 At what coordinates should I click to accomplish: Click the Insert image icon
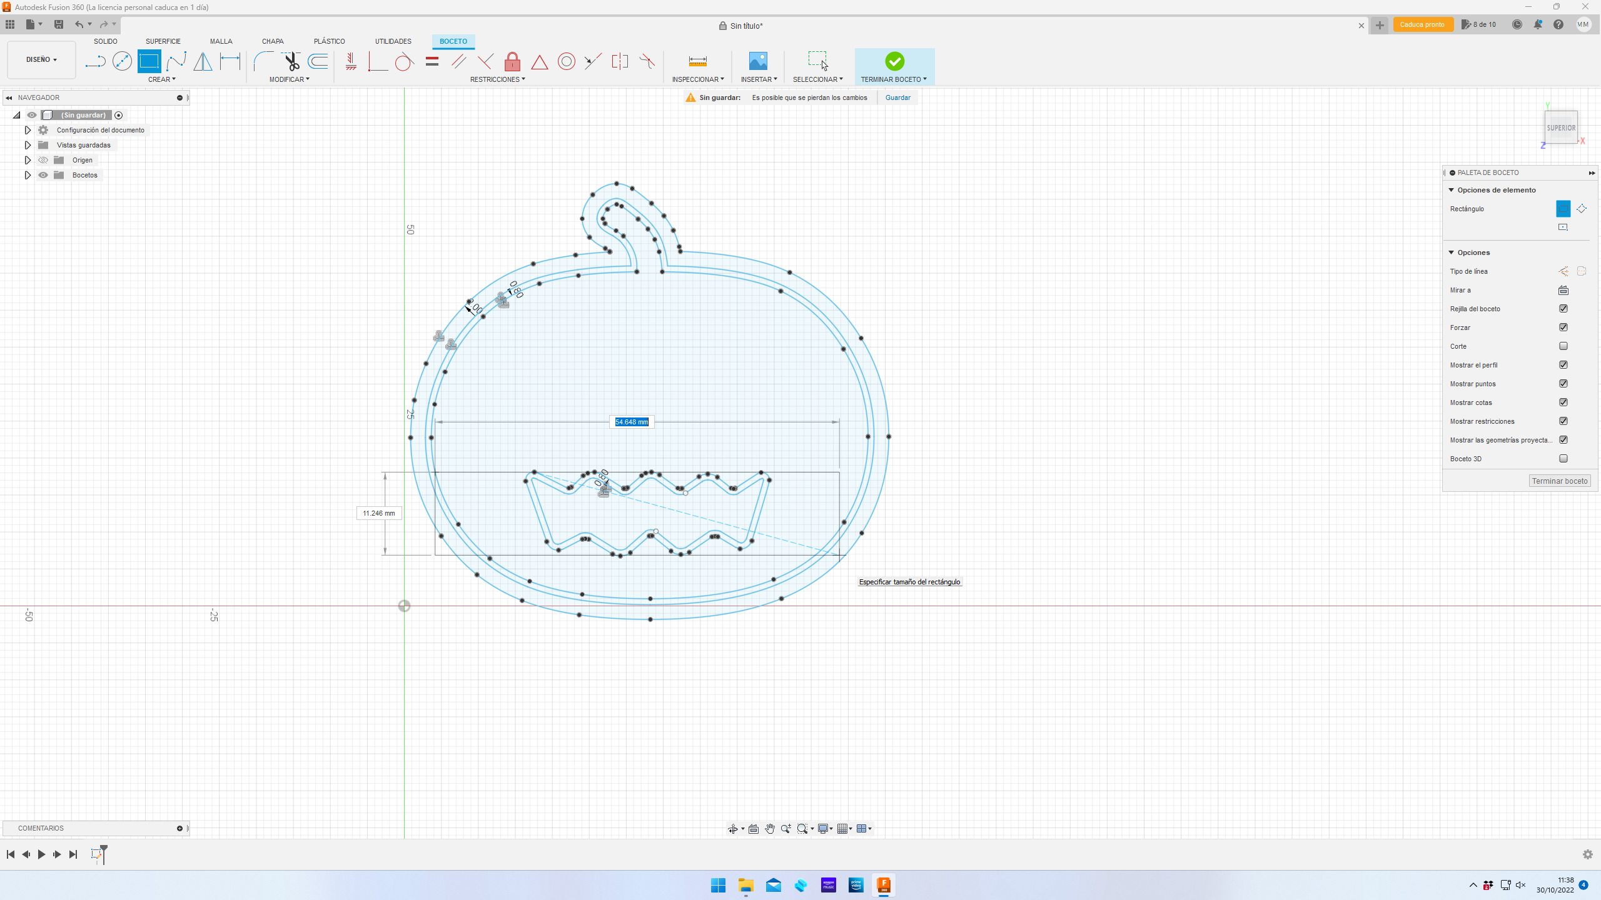coord(757,61)
